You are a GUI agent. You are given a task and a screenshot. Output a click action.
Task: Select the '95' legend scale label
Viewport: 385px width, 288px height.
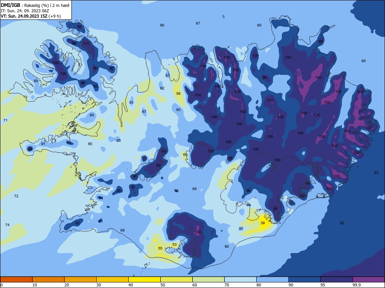323,285
